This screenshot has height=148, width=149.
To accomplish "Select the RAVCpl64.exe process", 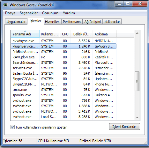I will click(63, 57).
